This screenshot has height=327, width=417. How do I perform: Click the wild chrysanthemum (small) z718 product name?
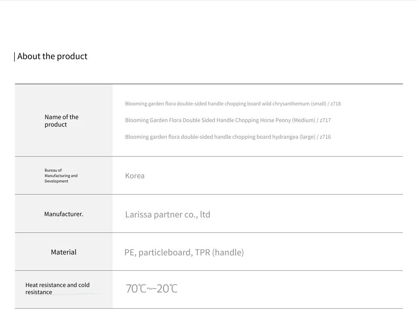tap(233, 104)
